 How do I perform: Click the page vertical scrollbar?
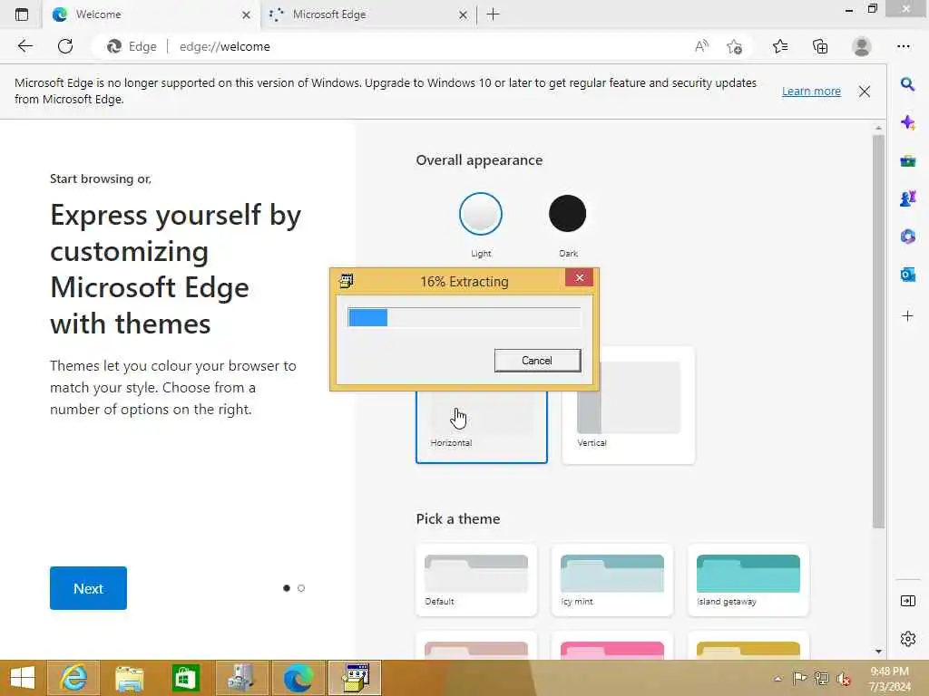pyautogui.click(x=878, y=332)
